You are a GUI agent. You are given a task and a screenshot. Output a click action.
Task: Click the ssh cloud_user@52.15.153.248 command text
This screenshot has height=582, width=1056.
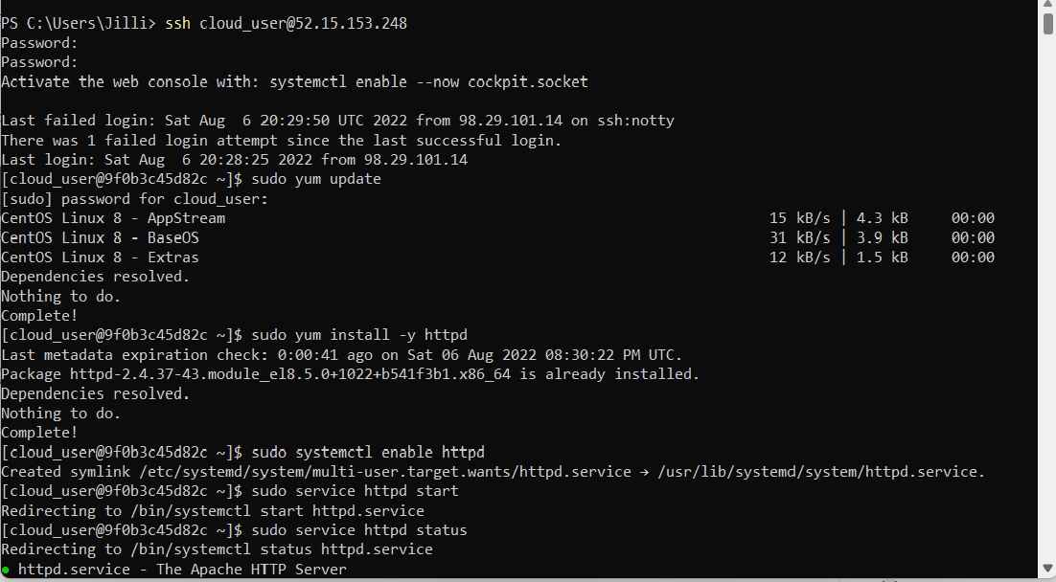[x=287, y=24]
